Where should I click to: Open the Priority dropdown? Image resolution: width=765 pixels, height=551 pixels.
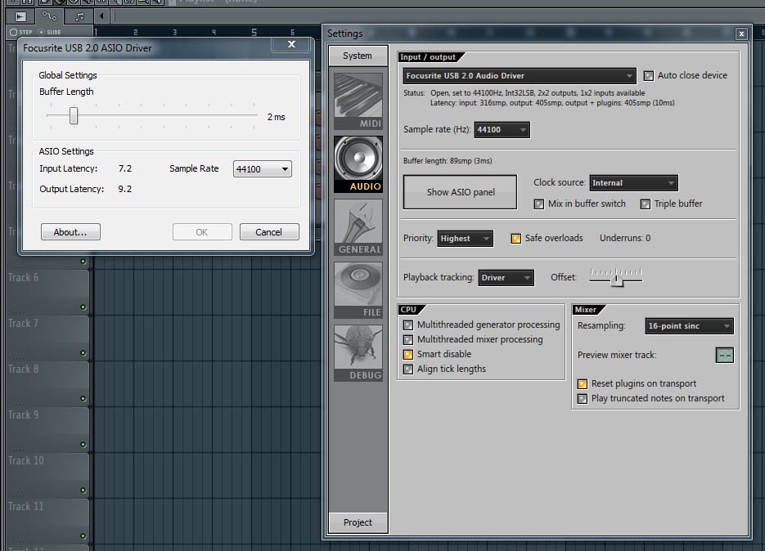[465, 239]
